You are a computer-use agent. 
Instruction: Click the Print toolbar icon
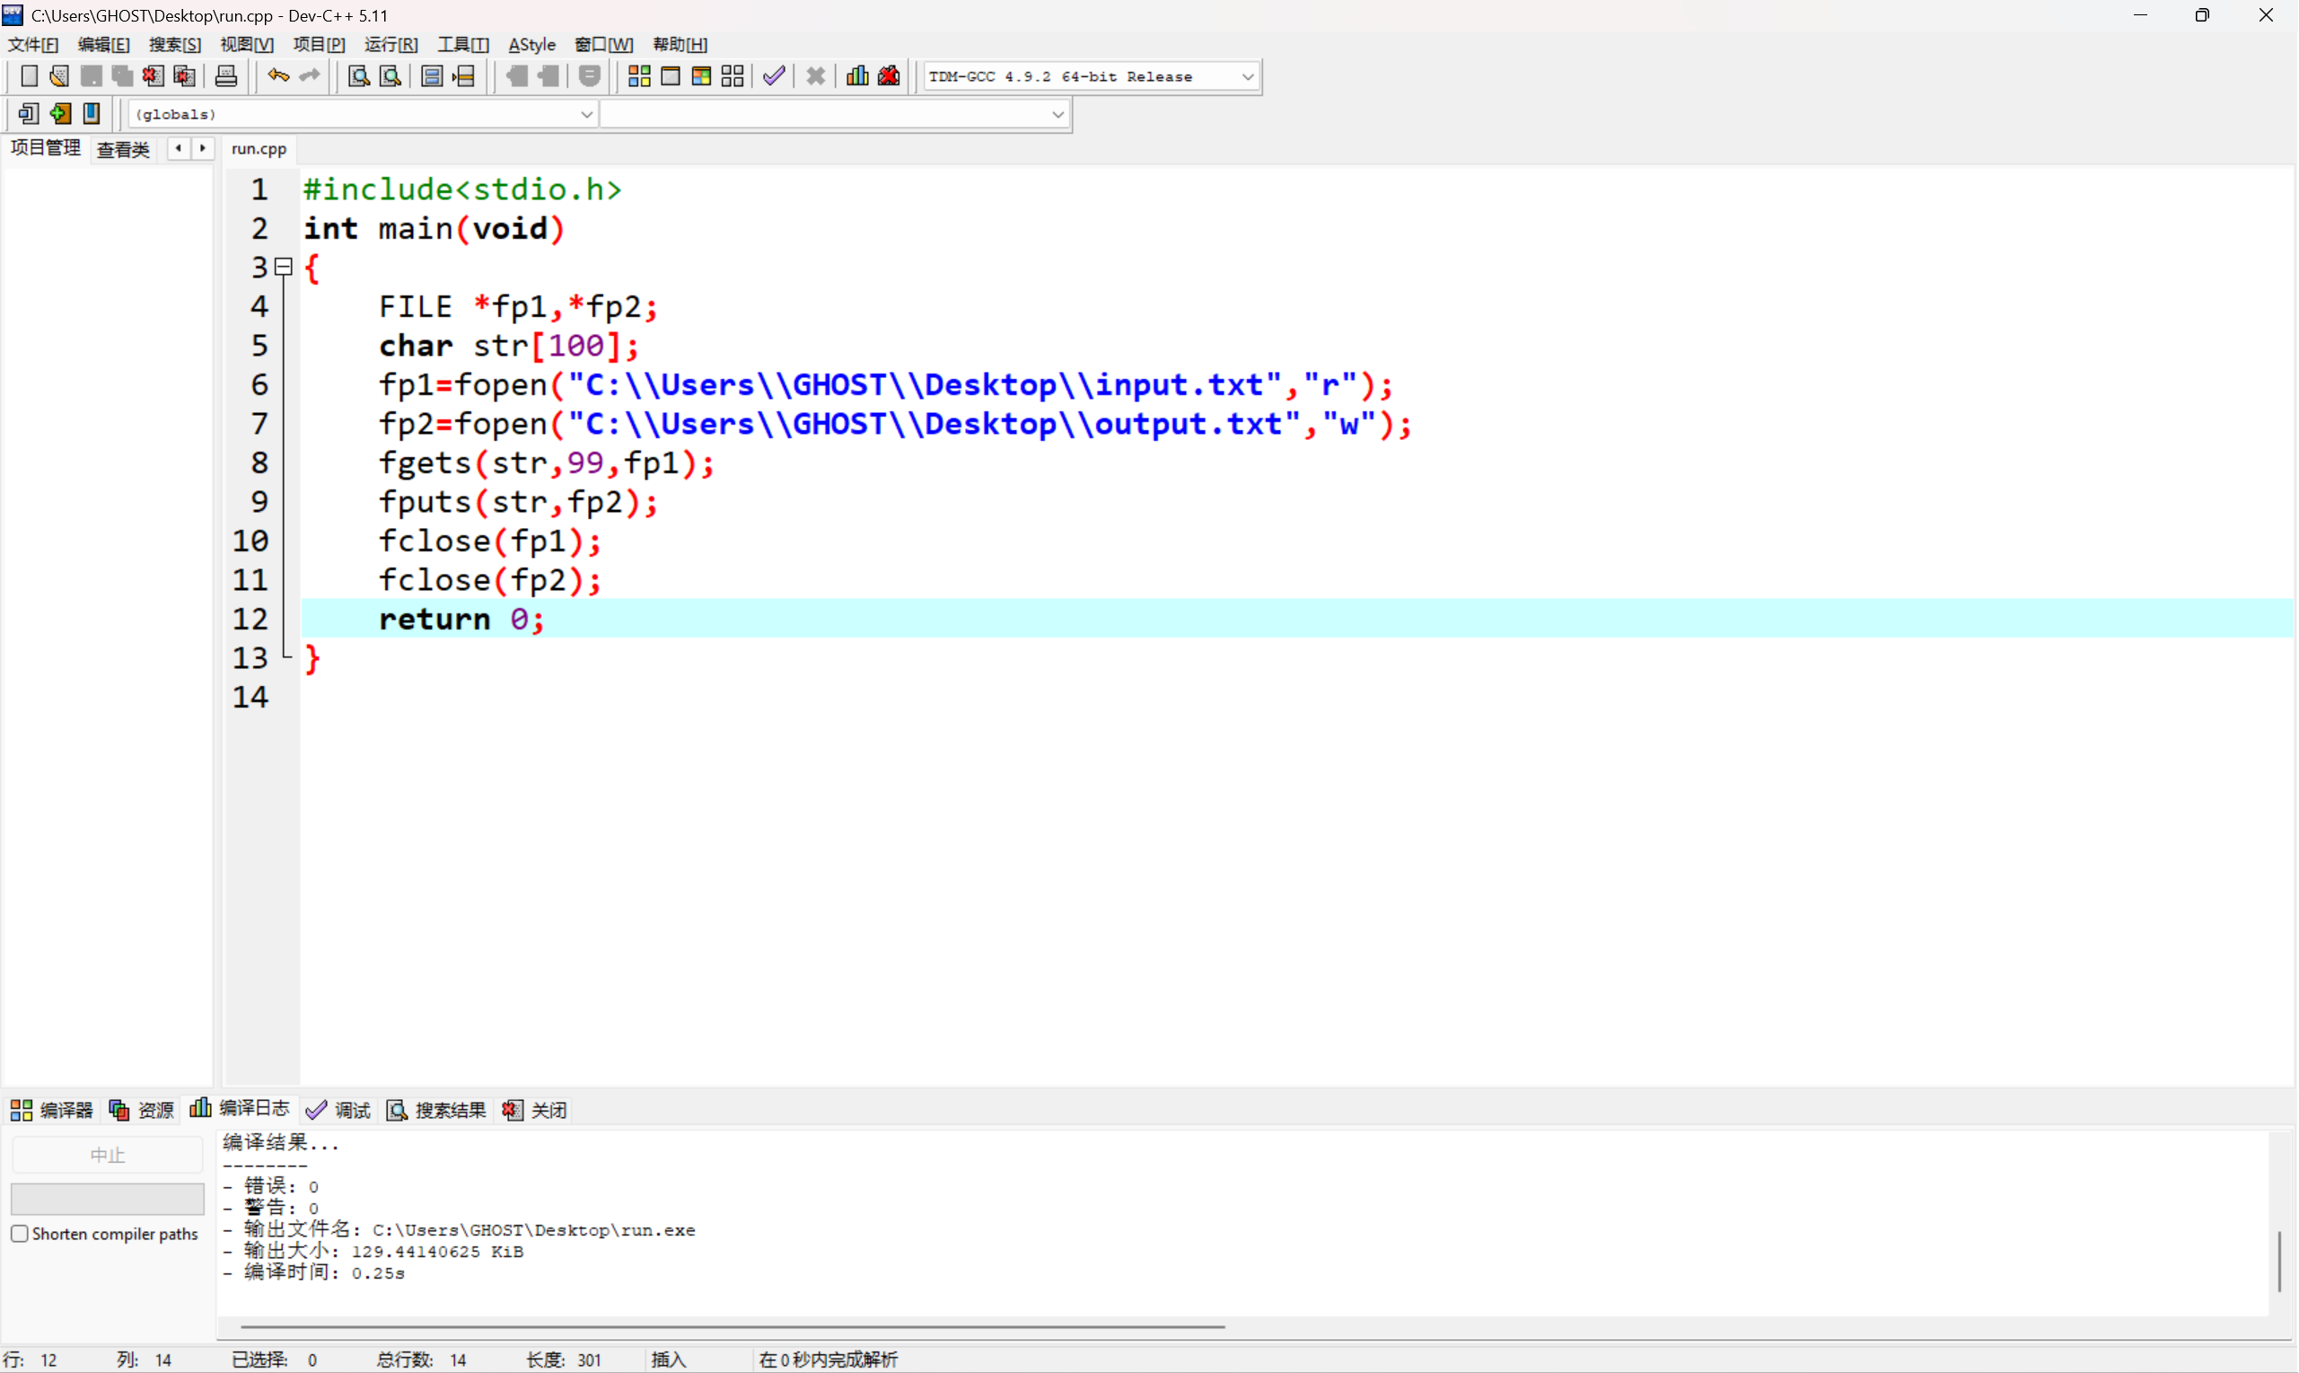(x=225, y=77)
